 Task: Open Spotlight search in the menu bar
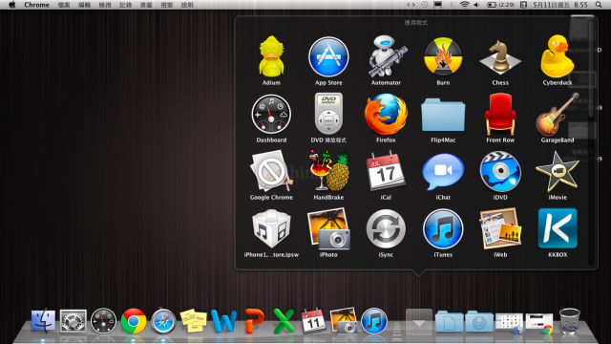(599, 5)
